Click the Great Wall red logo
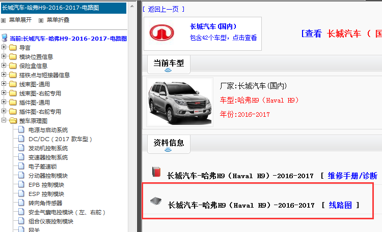The image size is (382, 232). (x=162, y=32)
